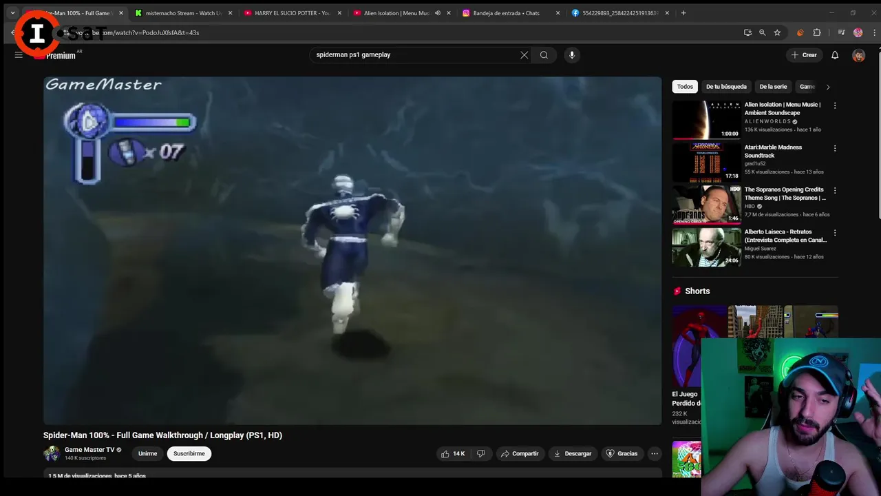Image resolution: width=881 pixels, height=496 pixels.
Task: Open the media control icon in toolbar
Action: [x=841, y=32]
